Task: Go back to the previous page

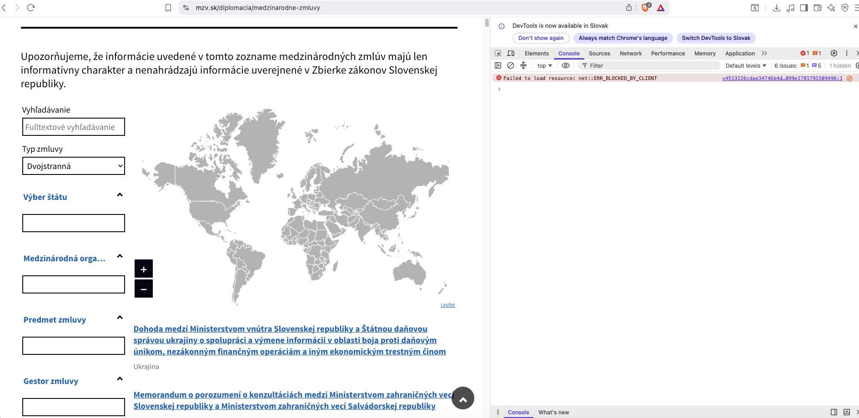Action: (5, 8)
